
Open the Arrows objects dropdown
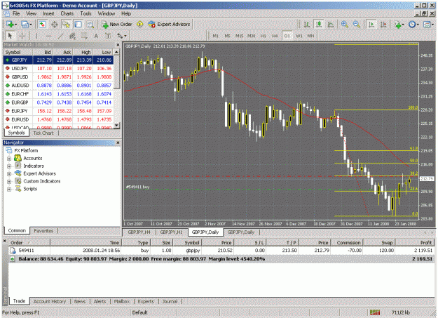(122, 36)
